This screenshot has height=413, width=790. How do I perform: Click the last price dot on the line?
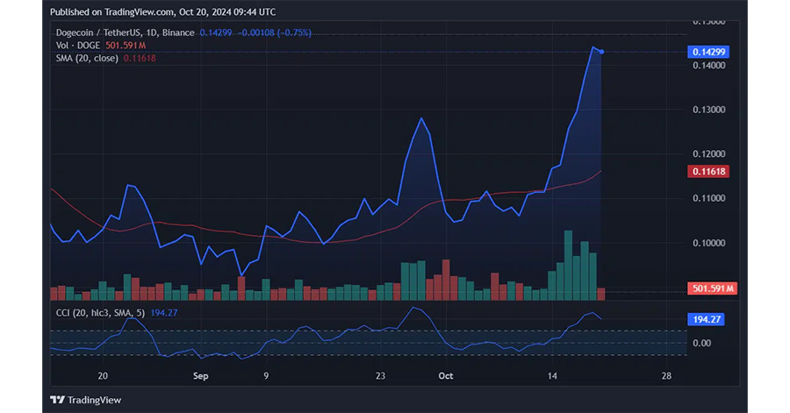tap(601, 52)
